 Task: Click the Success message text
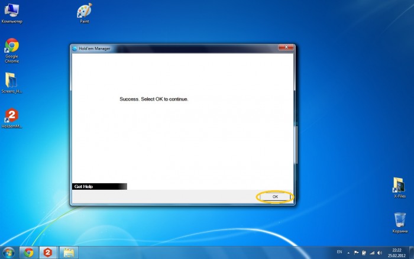pos(154,99)
